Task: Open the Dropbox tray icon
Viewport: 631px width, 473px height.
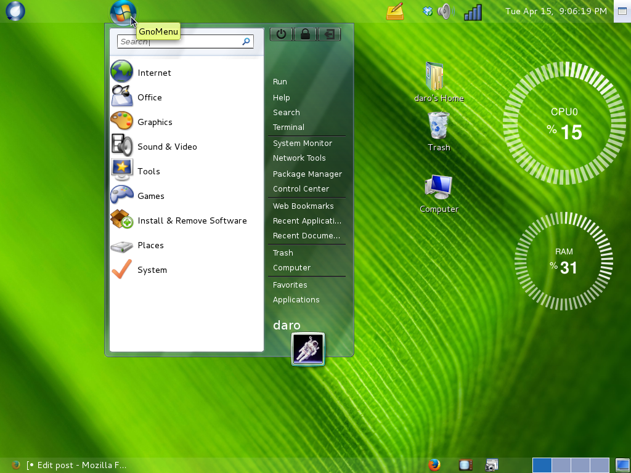Action: click(x=428, y=11)
